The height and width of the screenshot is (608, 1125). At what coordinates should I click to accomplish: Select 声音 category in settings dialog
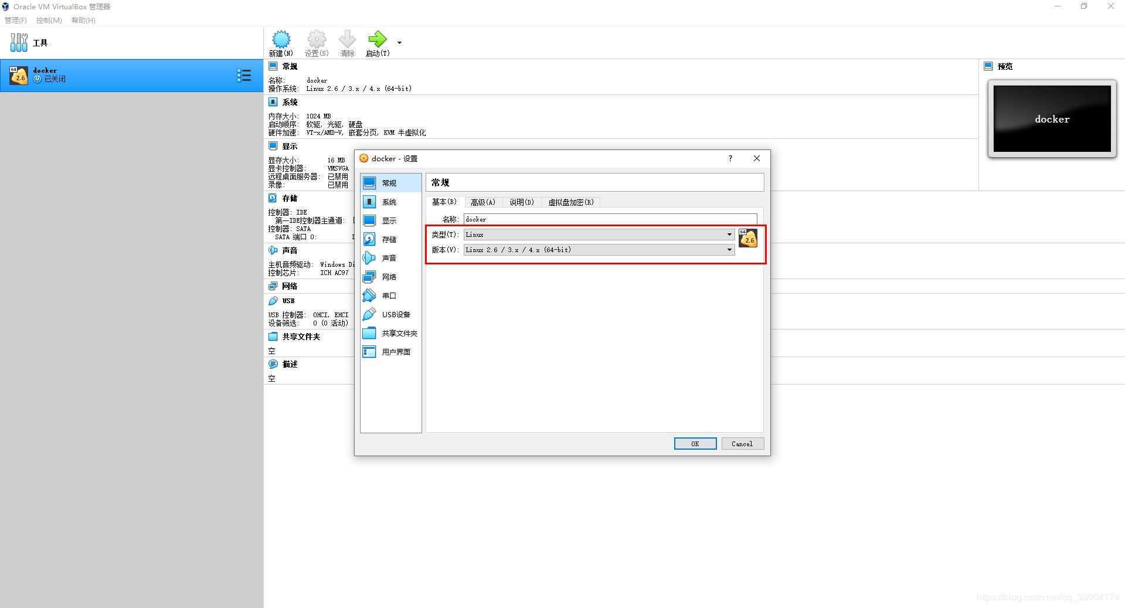(390, 258)
